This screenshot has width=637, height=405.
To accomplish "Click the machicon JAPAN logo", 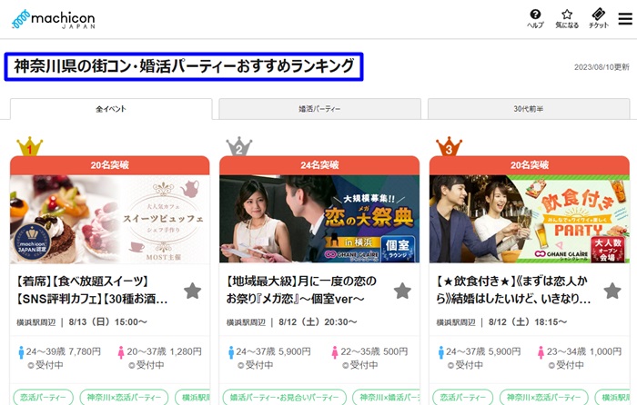I will pos(54,19).
